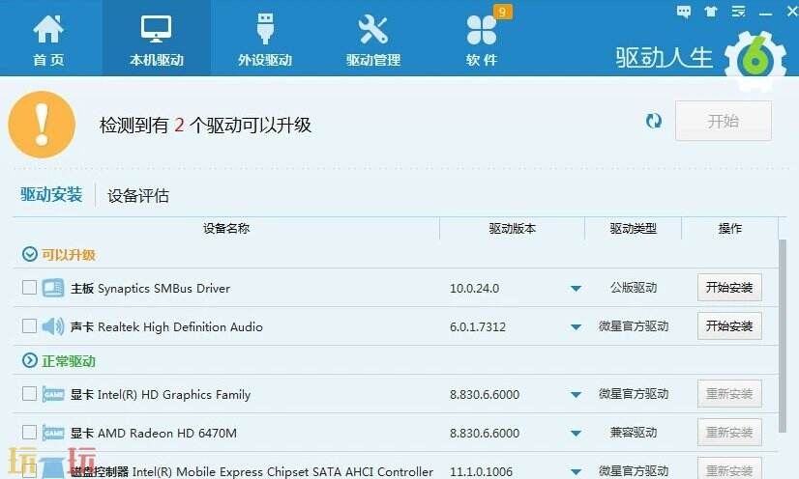Click 重新安装 for AMD Radeon HD 6470M
799x479 pixels.
[x=729, y=433]
